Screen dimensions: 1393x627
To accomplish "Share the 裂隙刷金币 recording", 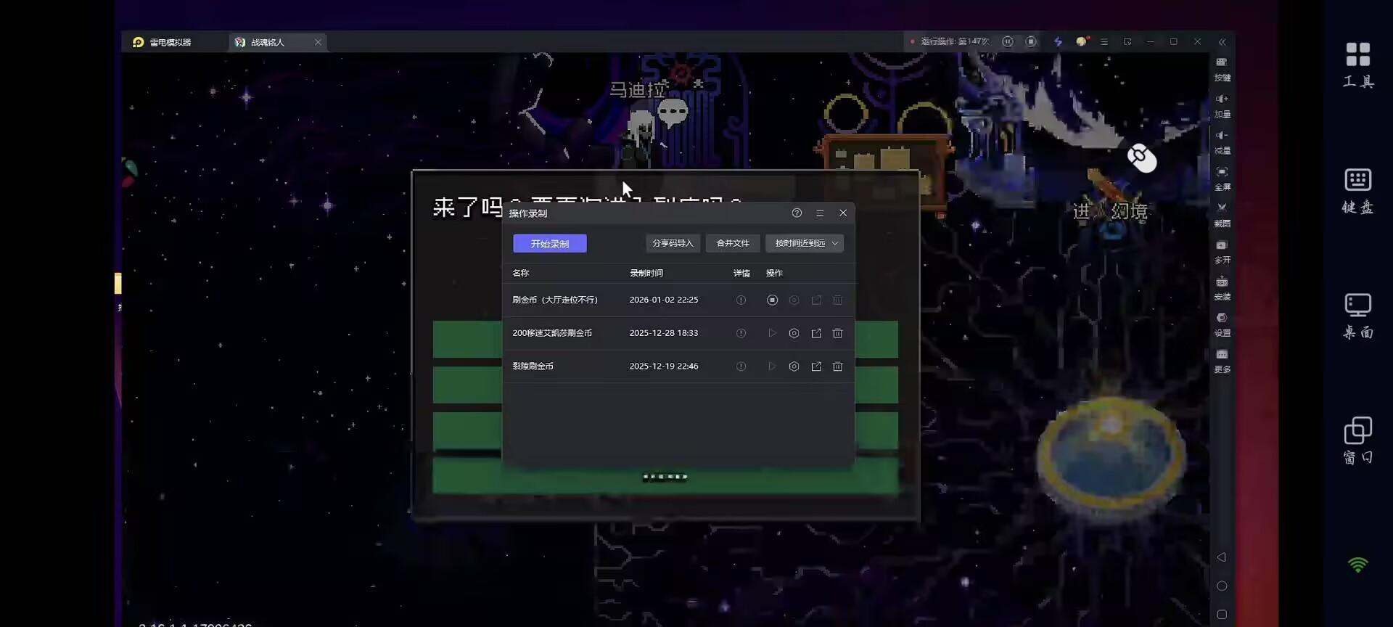I will [816, 367].
